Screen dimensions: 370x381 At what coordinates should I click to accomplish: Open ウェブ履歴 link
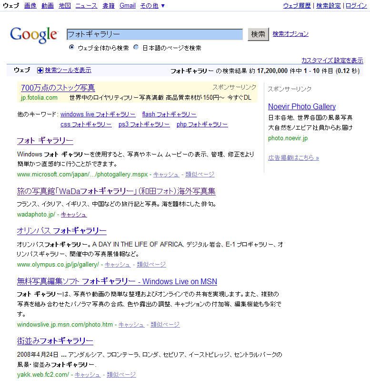[297, 6]
